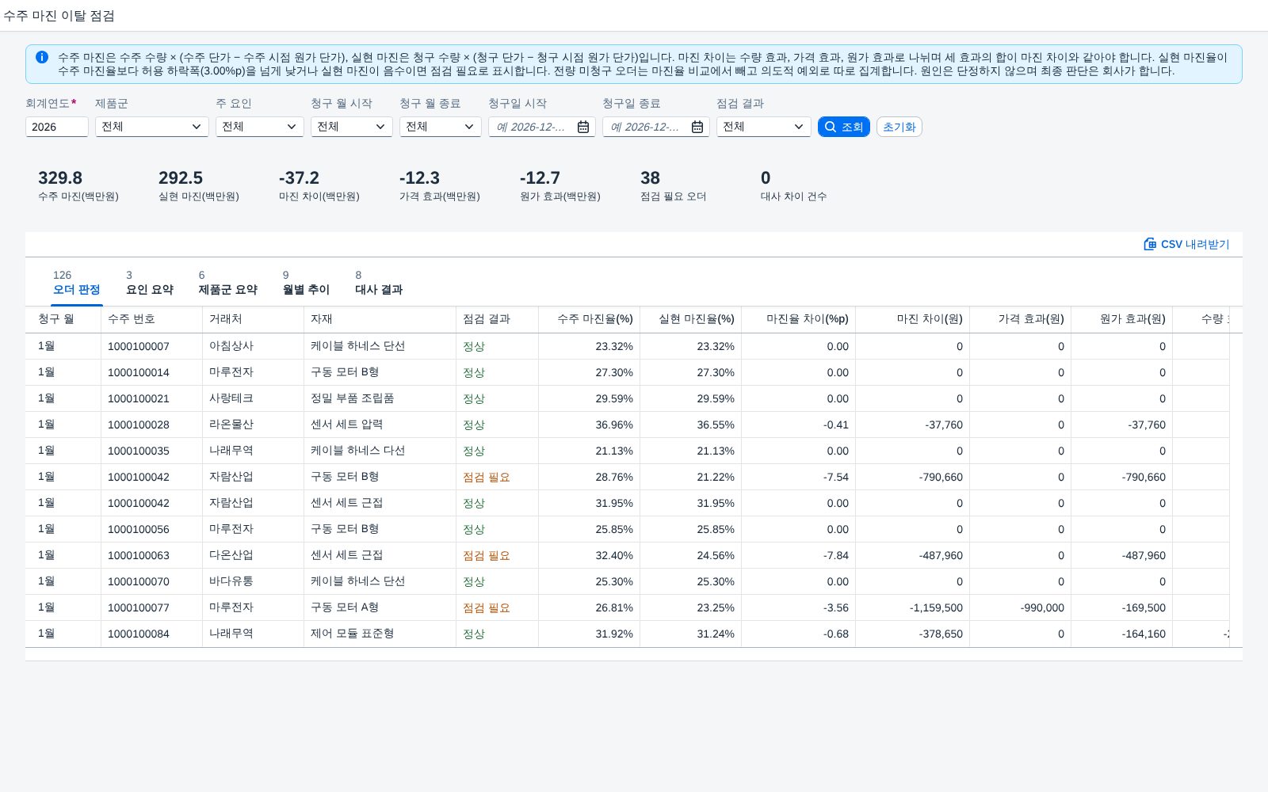Run the search with 조회 button

coord(844,127)
